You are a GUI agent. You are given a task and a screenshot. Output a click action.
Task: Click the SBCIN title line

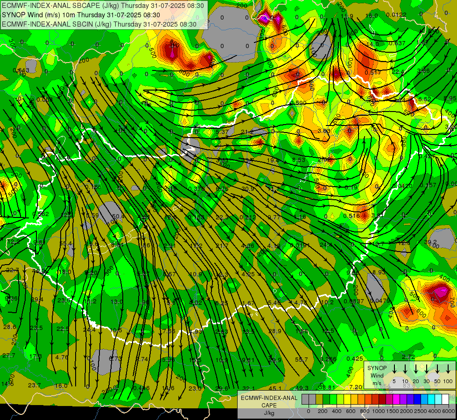[x=99, y=24]
